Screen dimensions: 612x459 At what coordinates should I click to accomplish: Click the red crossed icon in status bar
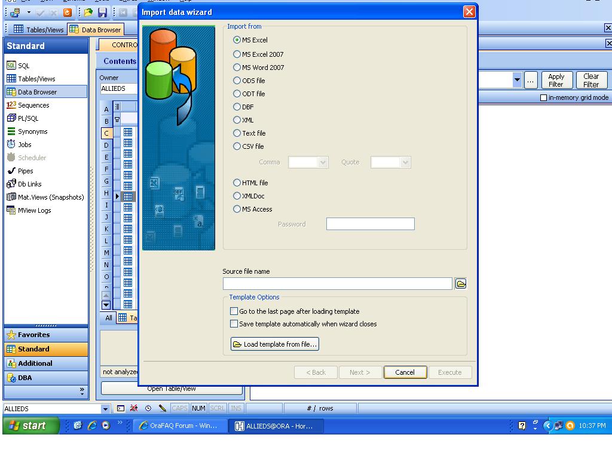[134, 409]
